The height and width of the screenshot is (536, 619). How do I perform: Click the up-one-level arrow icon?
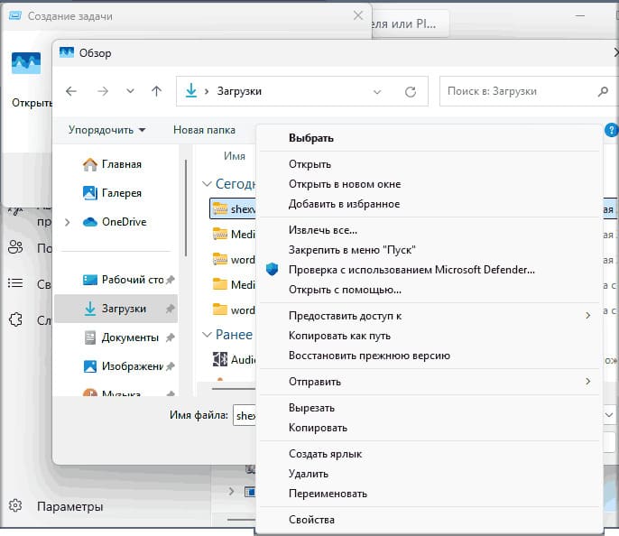click(156, 91)
